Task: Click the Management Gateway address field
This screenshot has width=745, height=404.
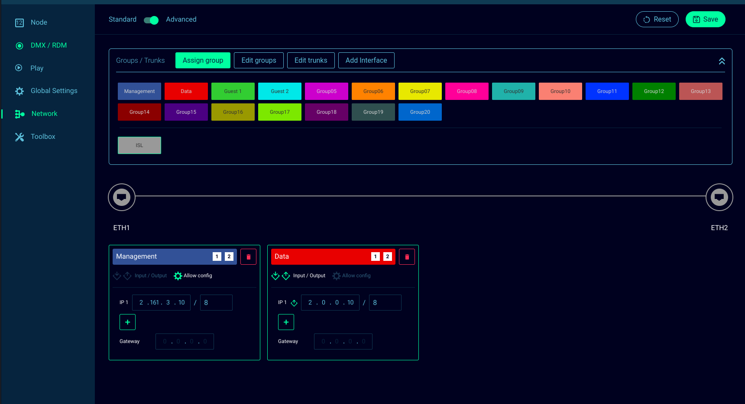Action: 185,342
